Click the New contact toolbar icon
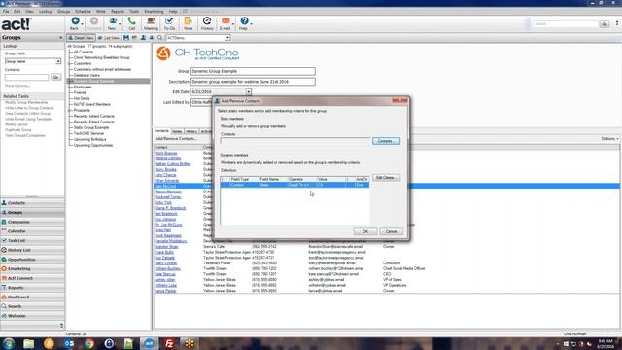The height and width of the screenshot is (350, 622). coord(113,21)
